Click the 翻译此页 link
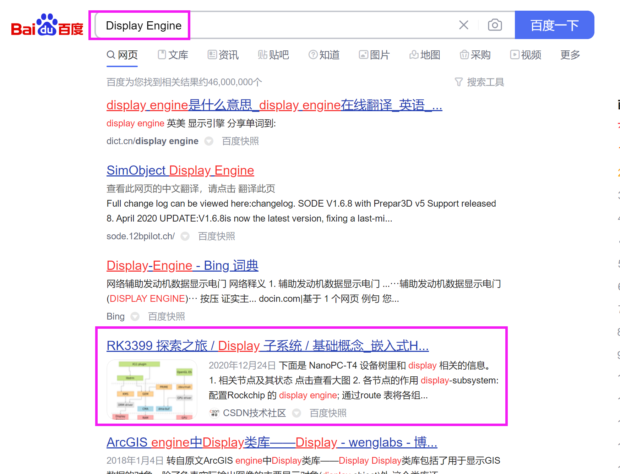Screen dimensions: 620x474 tap(257, 189)
